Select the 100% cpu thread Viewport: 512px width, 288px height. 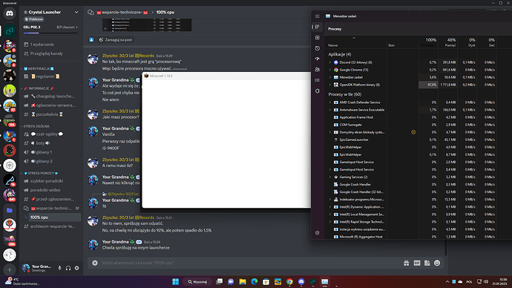pyautogui.click(x=54, y=217)
